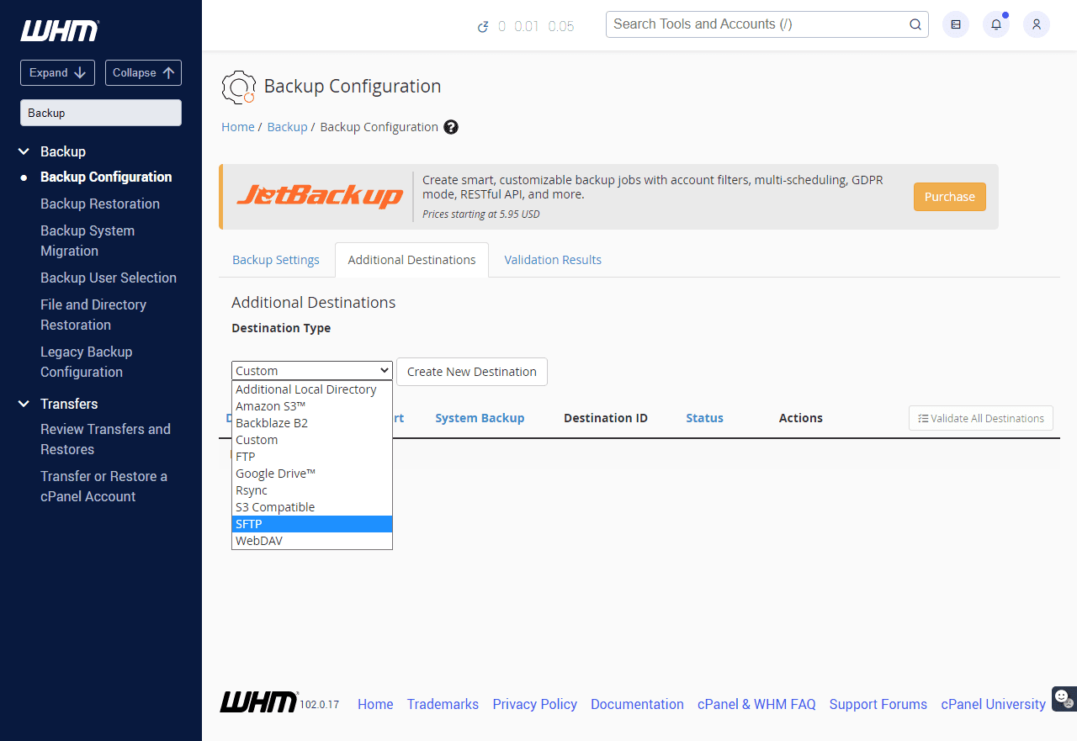The width and height of the screenshot is (1077, 741).
Task: Click the search magnifier icon
Action: pos(915,24)
